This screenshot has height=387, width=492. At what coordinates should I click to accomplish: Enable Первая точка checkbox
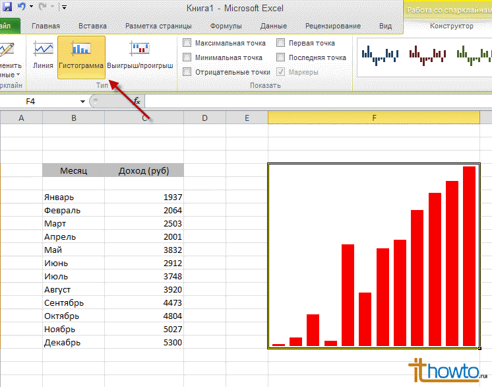[280, 42]
